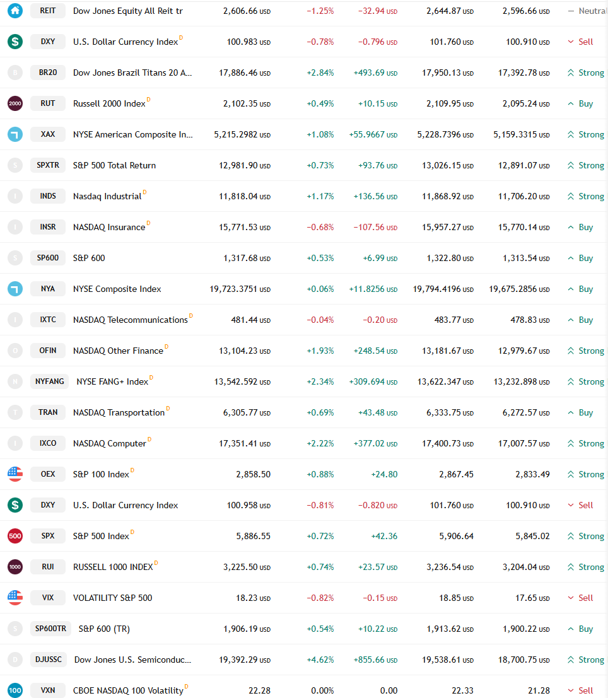
Task: Open NASDAQ Transportation link
Action: point(119,412)
